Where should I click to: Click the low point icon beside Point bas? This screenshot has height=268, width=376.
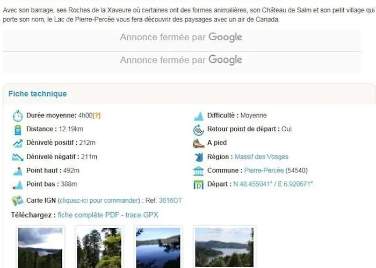[18, 184]
